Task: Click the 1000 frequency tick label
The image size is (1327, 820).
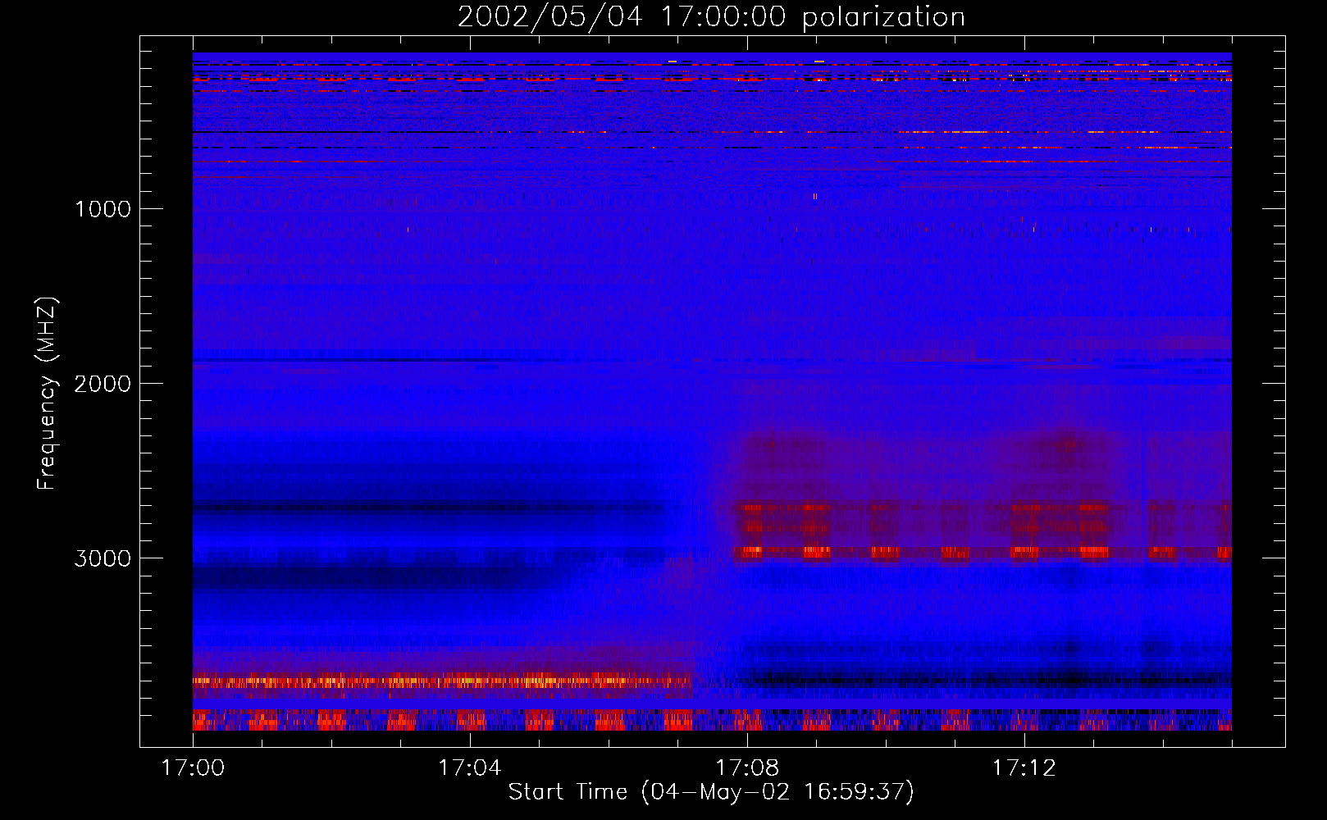Action: tap(103, 209)
